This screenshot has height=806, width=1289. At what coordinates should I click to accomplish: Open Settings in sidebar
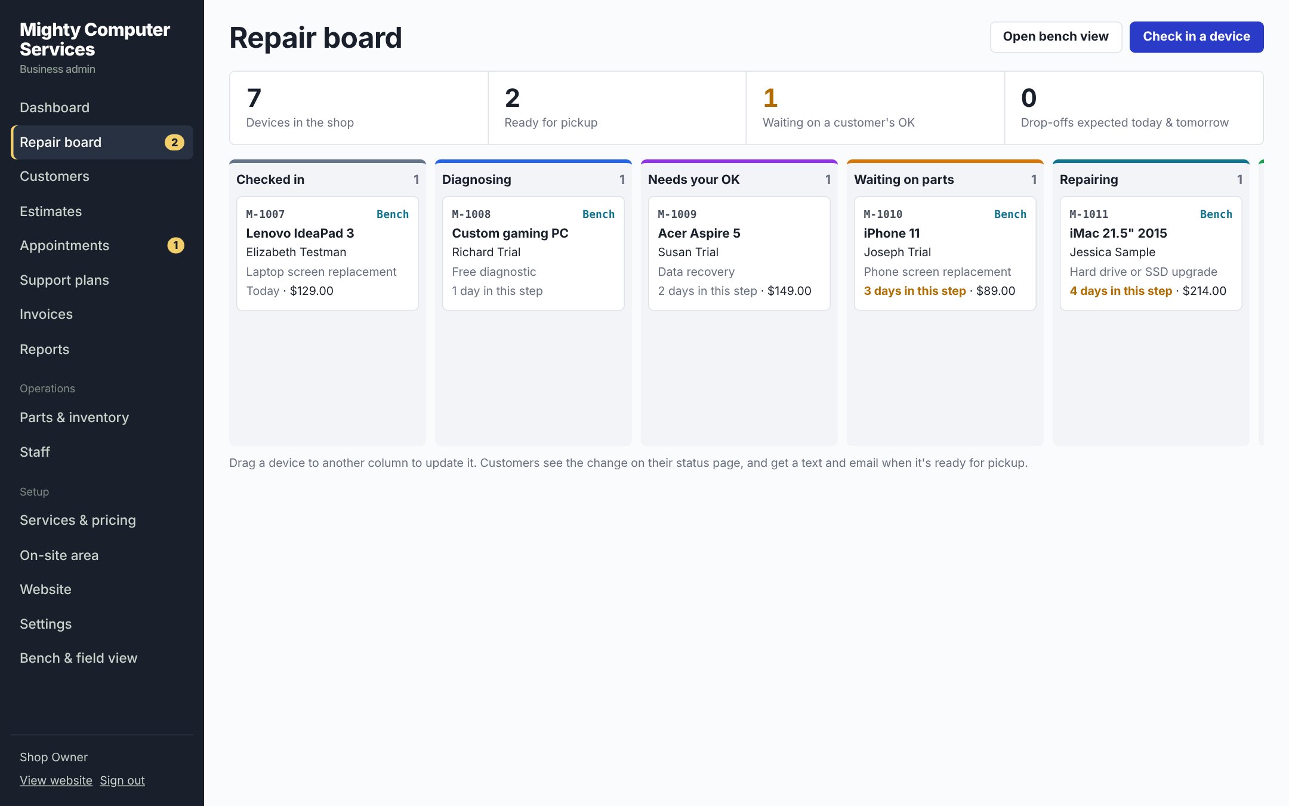[x=101, y=624]
